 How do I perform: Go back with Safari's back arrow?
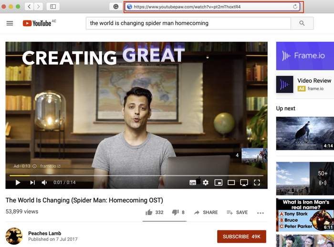coord(29,7)
